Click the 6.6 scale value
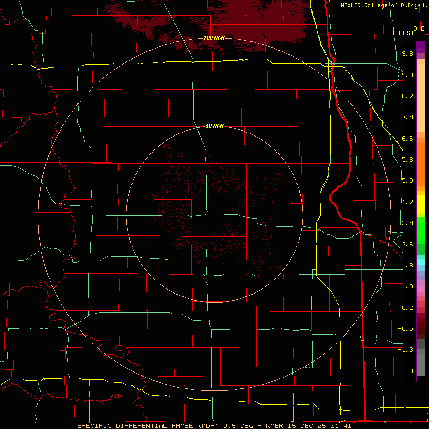429x429 pixels. (x=408, y=138)
